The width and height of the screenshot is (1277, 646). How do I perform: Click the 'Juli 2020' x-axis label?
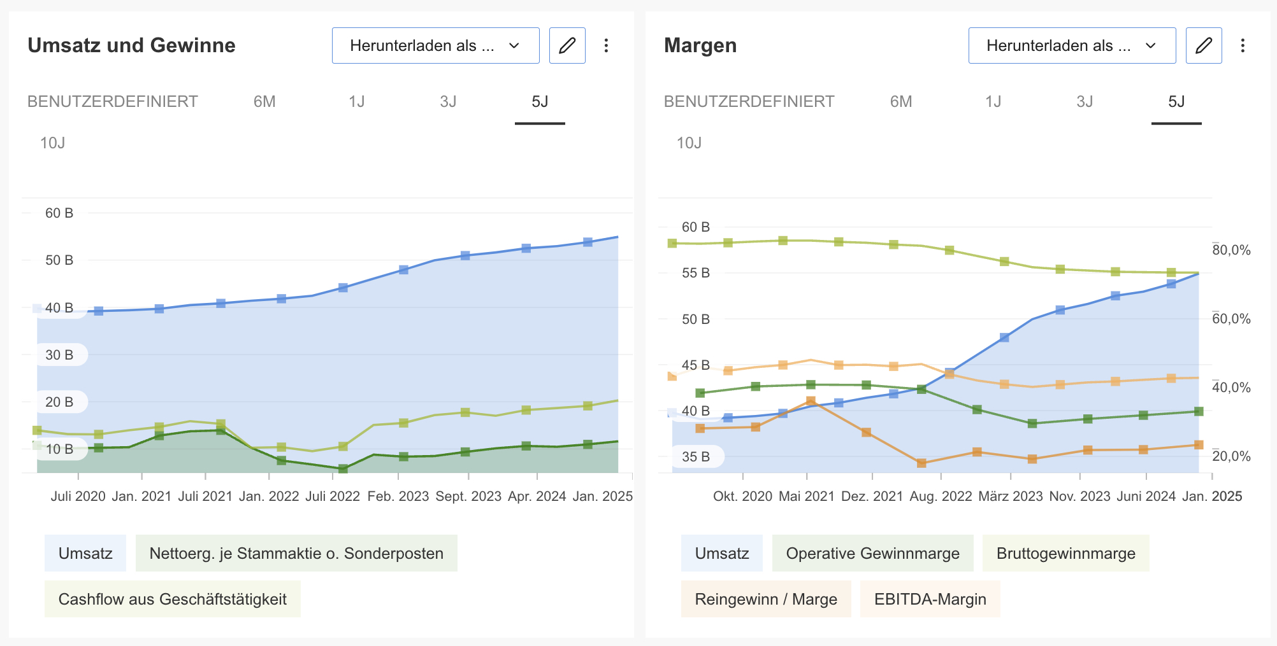click(78, 496)
